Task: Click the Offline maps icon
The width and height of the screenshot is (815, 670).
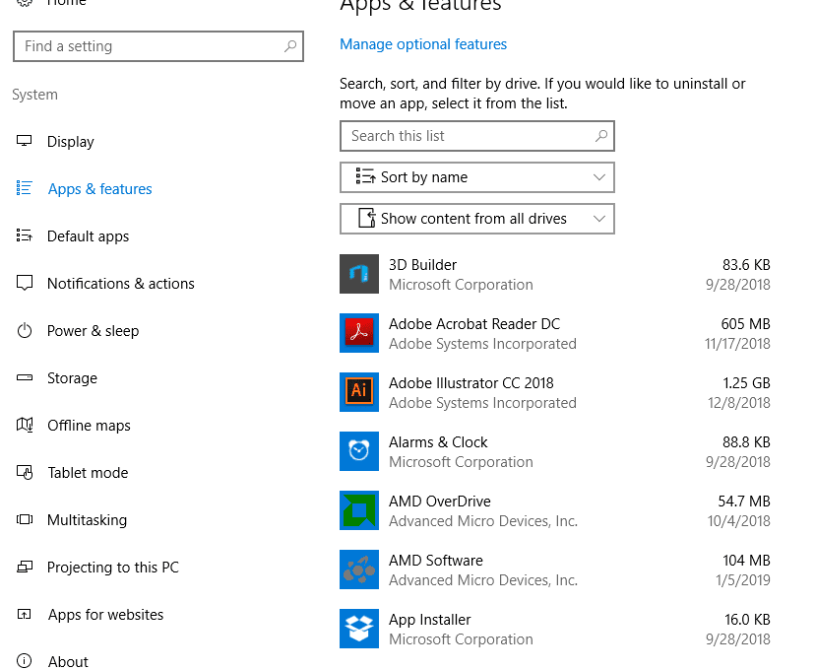Action: [25, 425]
